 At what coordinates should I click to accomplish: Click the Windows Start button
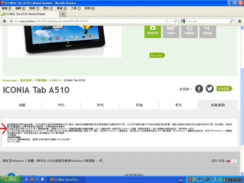tap(10, 180)
